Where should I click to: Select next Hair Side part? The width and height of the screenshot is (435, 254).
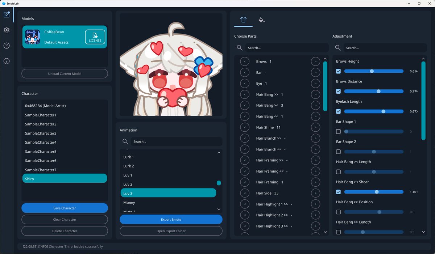click(315, 193)
